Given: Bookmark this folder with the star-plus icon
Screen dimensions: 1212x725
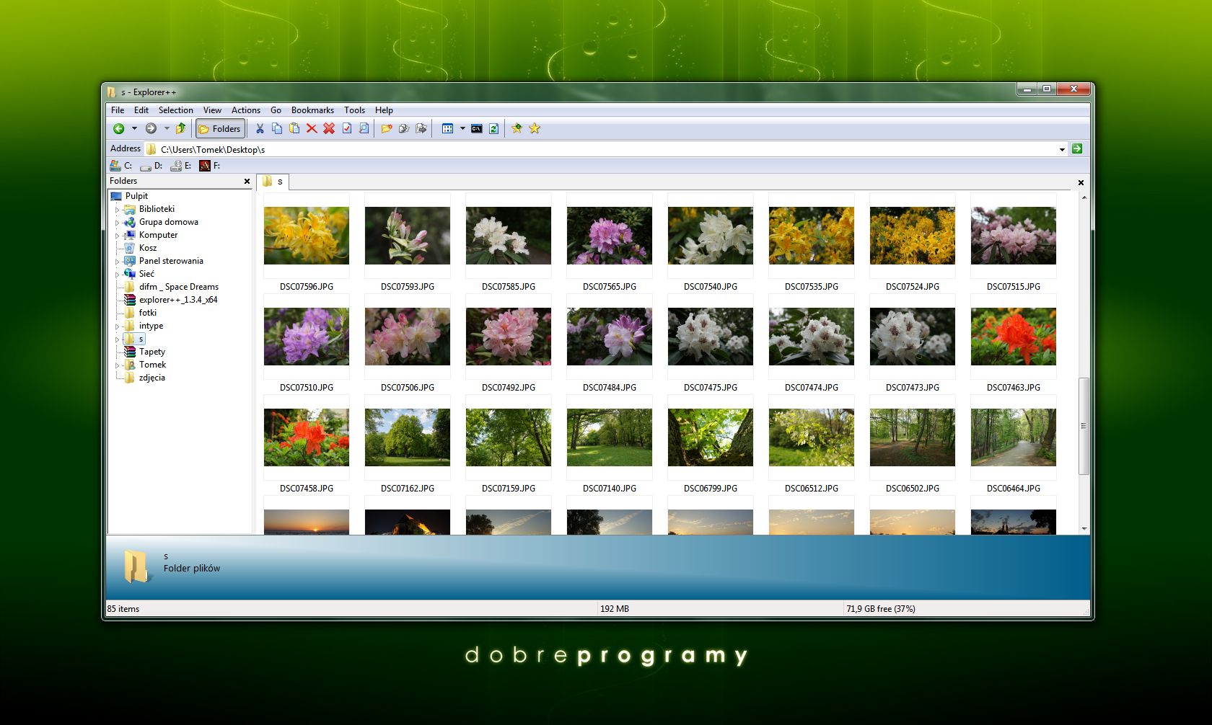Looking at the screenshot, I should click(517, 128).
